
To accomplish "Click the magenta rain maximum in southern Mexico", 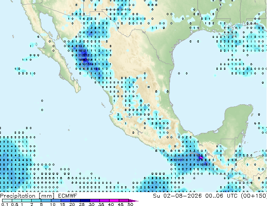I will (x=201, y=158).
